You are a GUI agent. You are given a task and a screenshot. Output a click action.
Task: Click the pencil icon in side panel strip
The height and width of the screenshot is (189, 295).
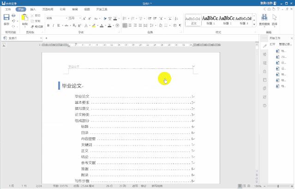pyautogui.click(x=265, y=46)
